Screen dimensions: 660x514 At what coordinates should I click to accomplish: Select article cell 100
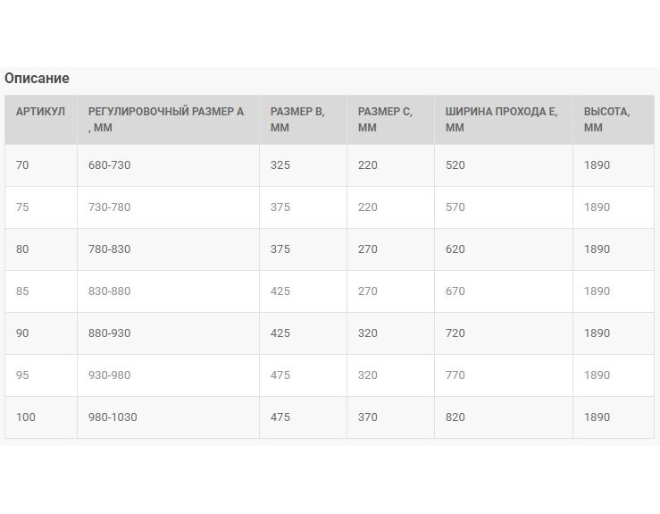coord(41,417)
